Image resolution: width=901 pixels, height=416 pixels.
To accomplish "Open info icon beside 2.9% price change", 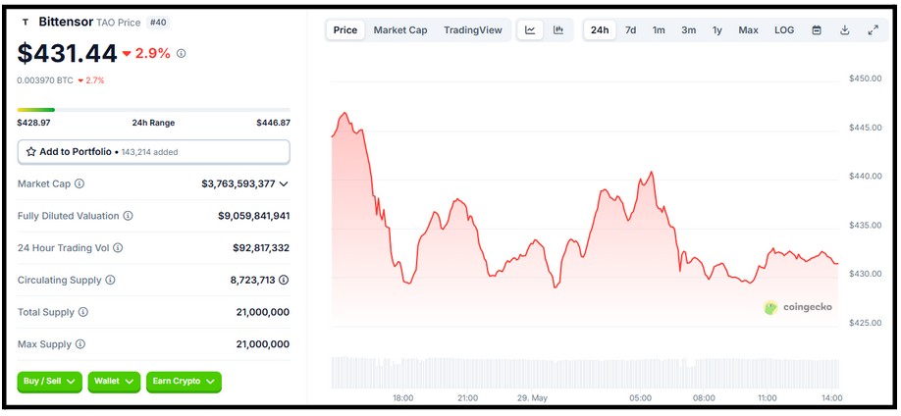I will click(181, 53).
